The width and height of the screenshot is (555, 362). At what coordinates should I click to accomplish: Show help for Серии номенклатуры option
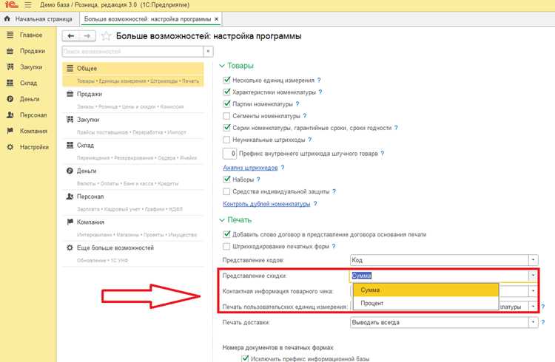click(396, 128)
